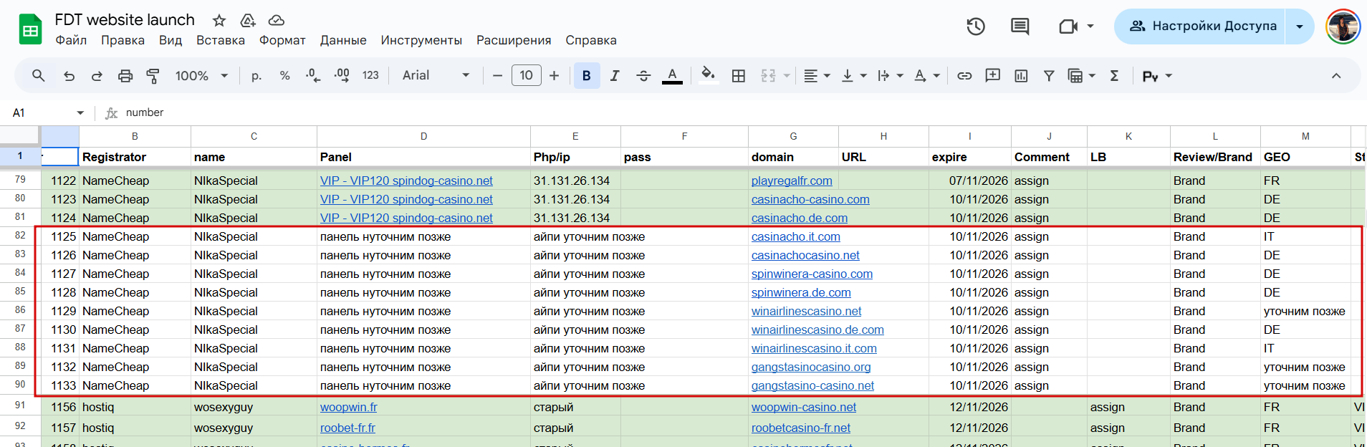Open the casinachocasino.net link

pyautogui.click(x=805, y=255)
